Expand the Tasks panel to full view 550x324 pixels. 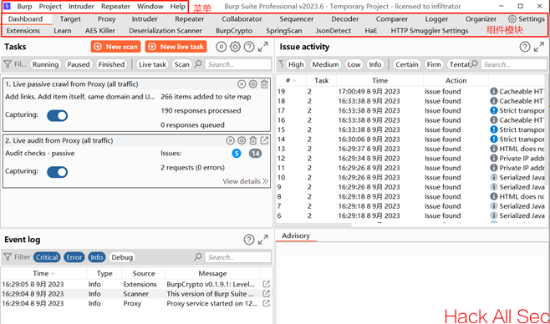[263, 47]
